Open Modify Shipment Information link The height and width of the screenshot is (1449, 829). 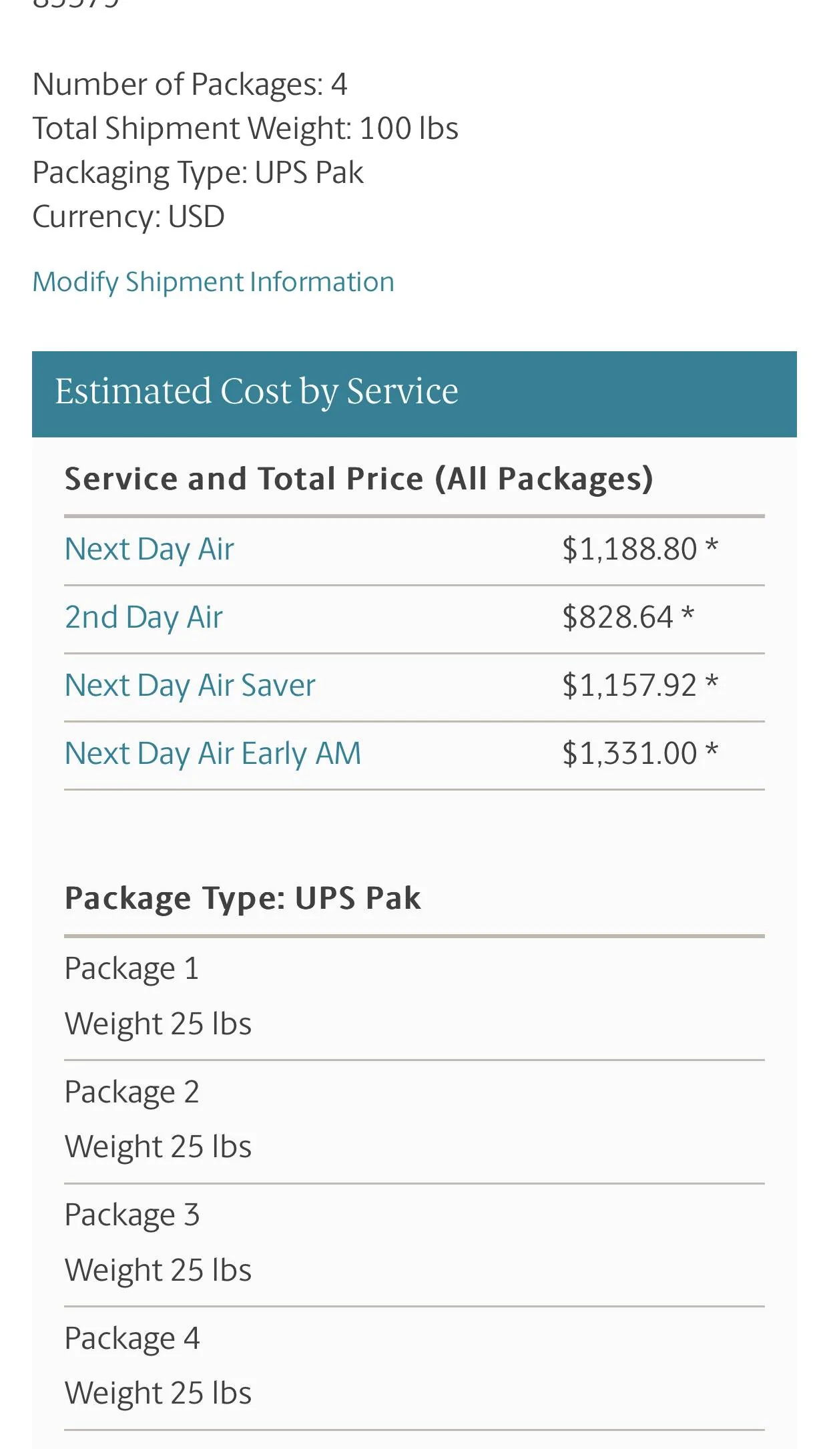tap(213, 282)
